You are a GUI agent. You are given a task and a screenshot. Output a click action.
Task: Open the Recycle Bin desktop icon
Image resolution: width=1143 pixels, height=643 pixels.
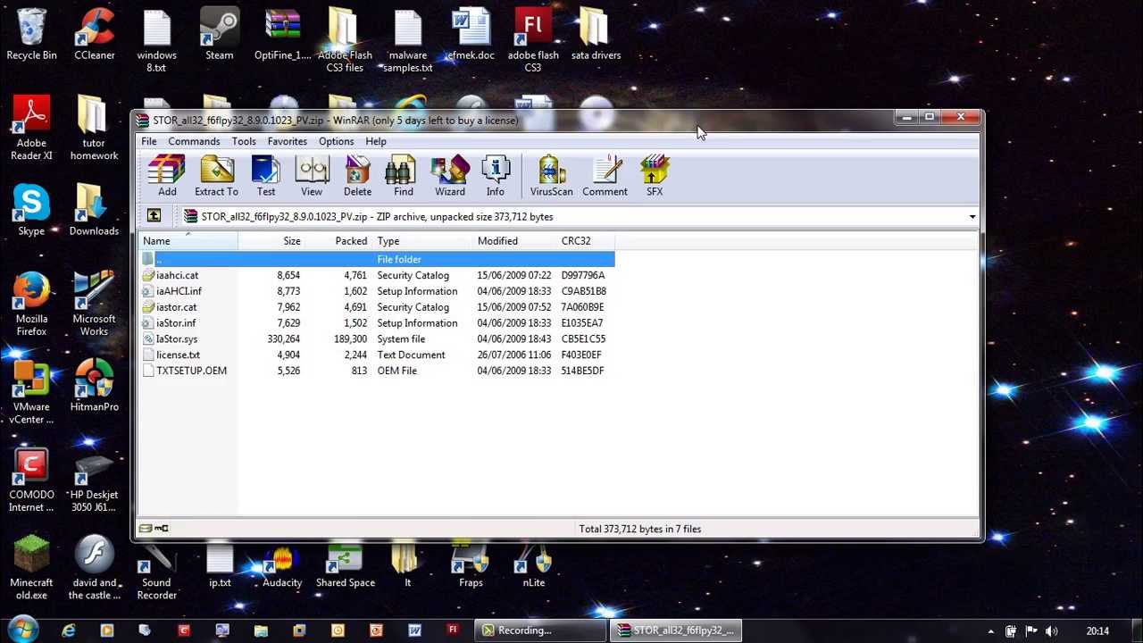[x=31, y=35]
